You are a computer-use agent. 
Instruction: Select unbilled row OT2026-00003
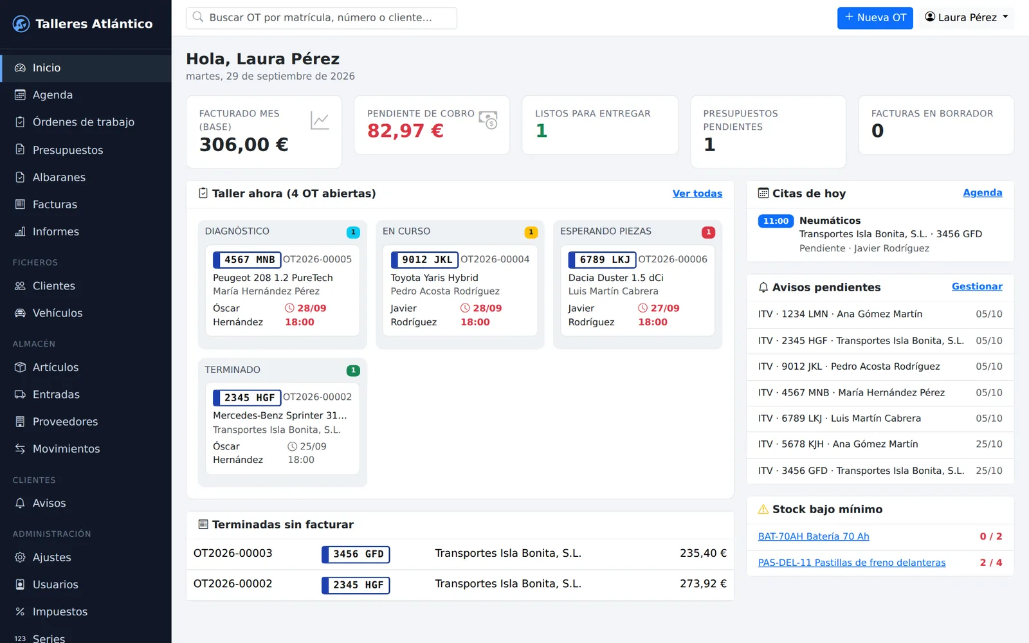[460, 554]
